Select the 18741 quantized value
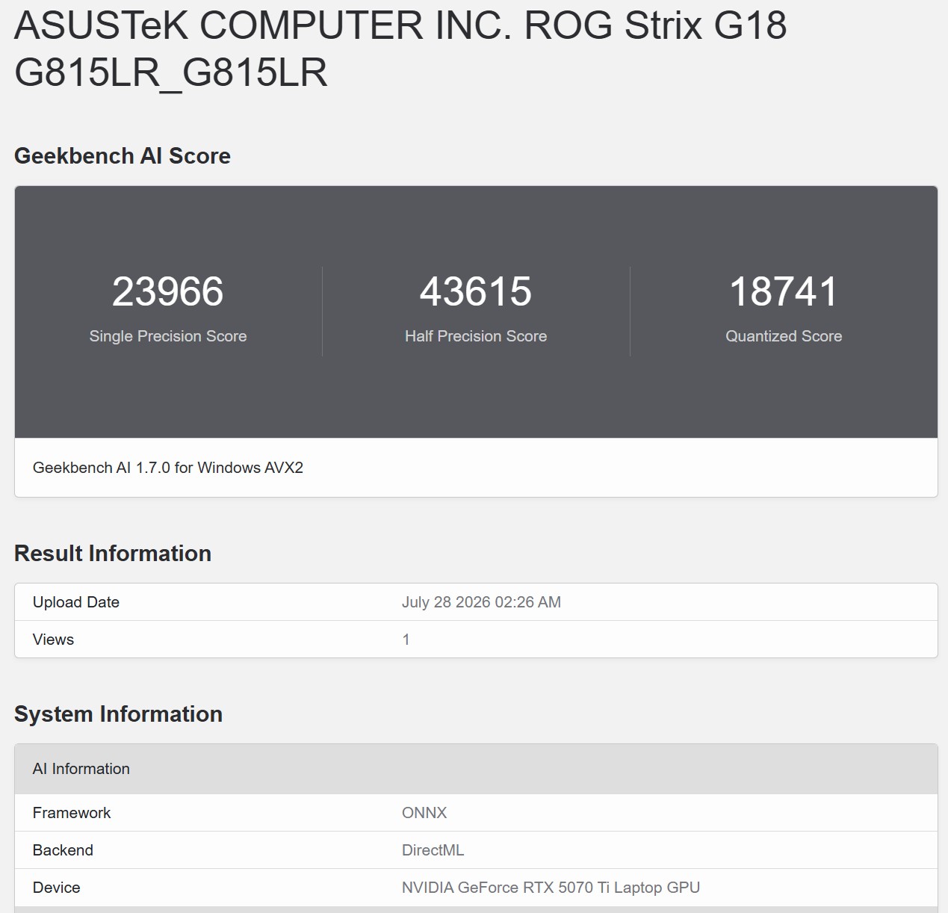 (x=784, y=291)
